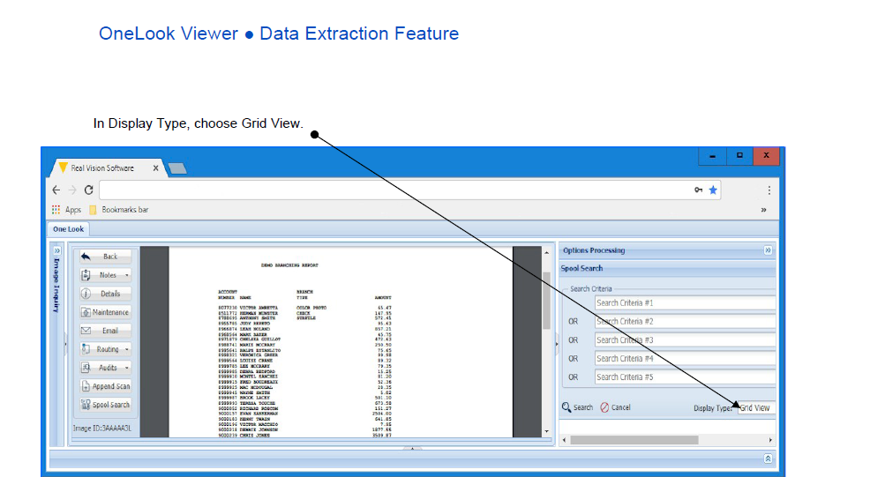
Task: Click the Spool Search button
Action: pyautogui.click(x=105, y=405)
